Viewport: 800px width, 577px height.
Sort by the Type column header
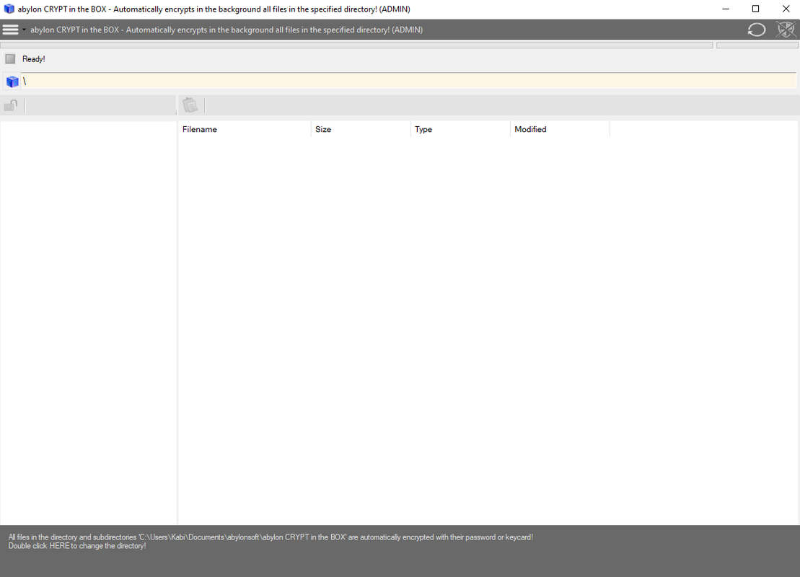point(460,130)
